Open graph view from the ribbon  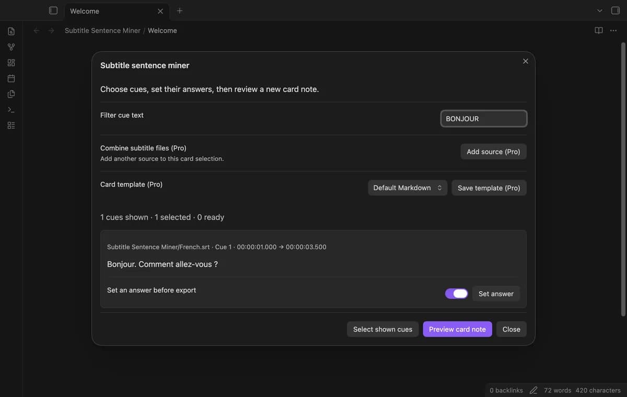[11, 47]
